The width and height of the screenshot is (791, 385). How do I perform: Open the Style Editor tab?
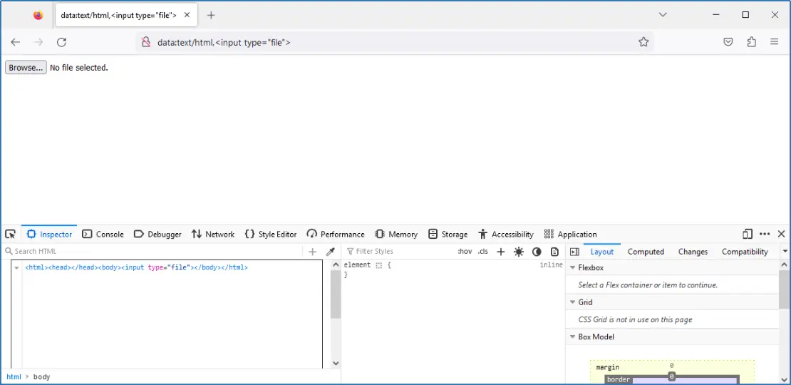pos(271,234)
